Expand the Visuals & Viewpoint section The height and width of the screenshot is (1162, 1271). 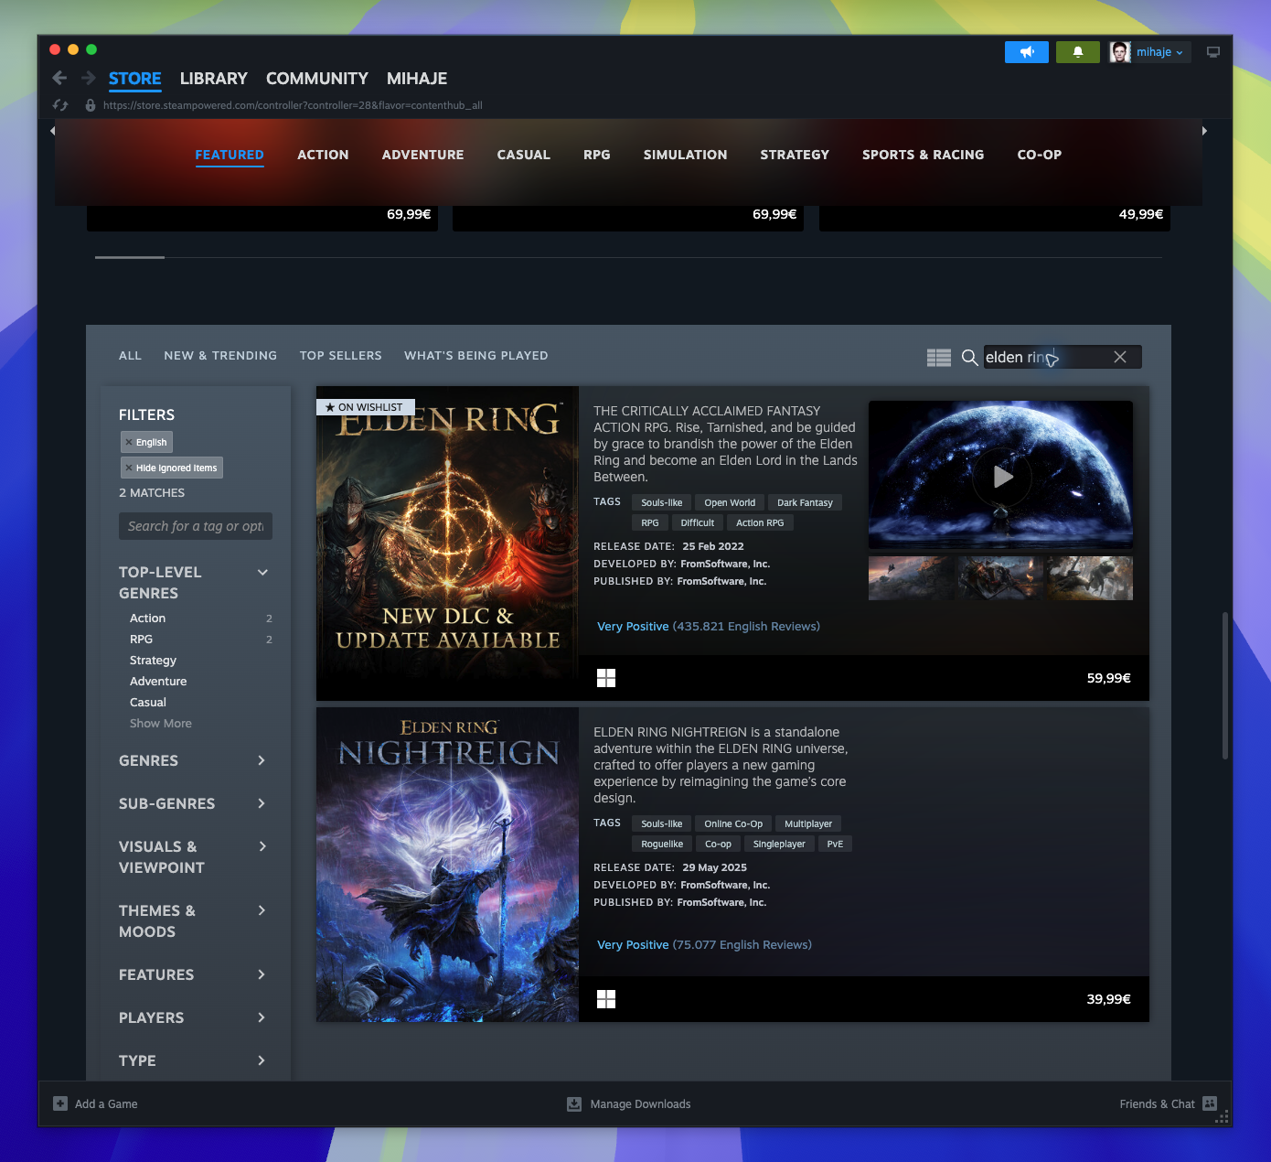click(x=262, y=846)
